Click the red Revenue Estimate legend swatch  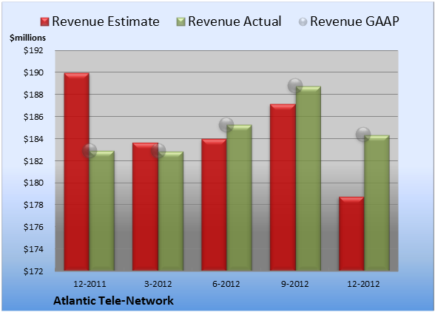(44, 22)
